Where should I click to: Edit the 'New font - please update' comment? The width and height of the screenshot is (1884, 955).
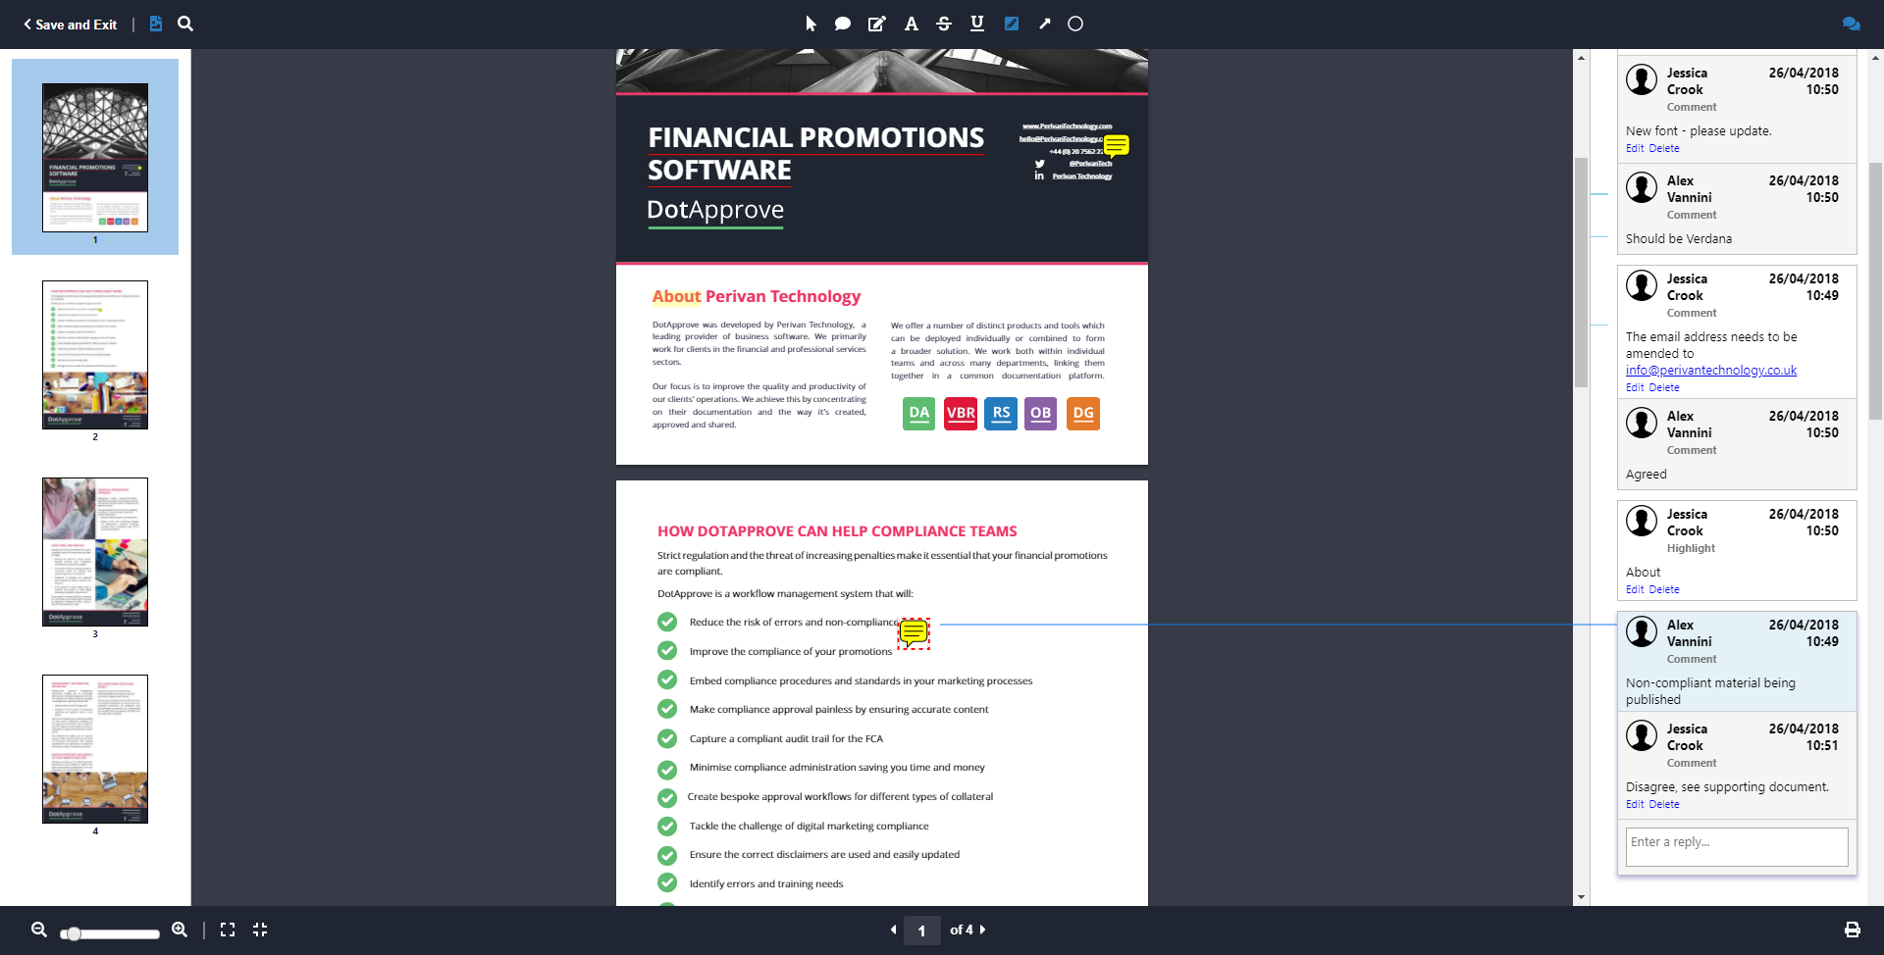pyautogui.click(x=1634, y=148)
